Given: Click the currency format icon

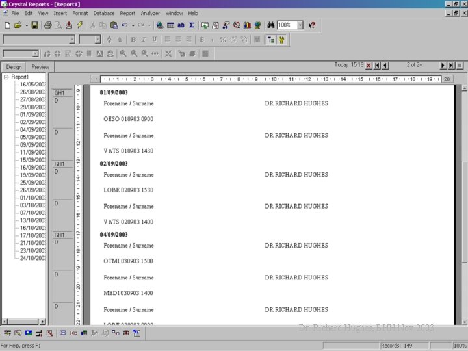Looking at the screenshot, I should coord(201,40).
